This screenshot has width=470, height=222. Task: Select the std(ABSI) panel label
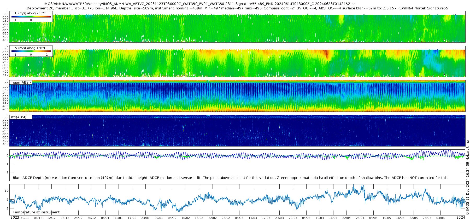pos(18,117)
